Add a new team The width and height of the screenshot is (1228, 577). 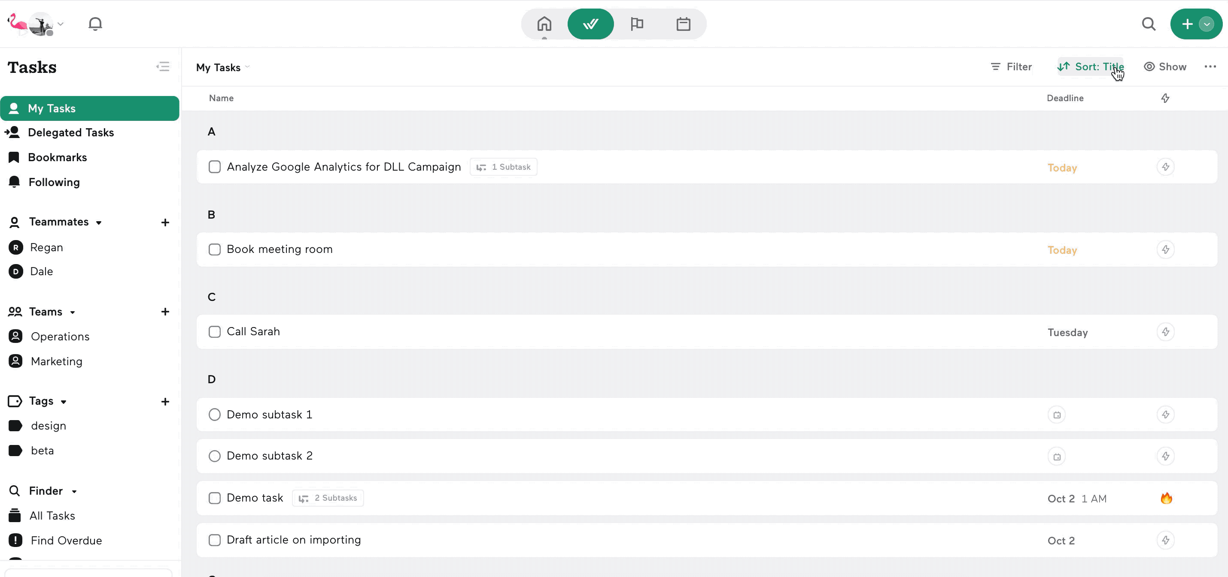coord(165,311)
